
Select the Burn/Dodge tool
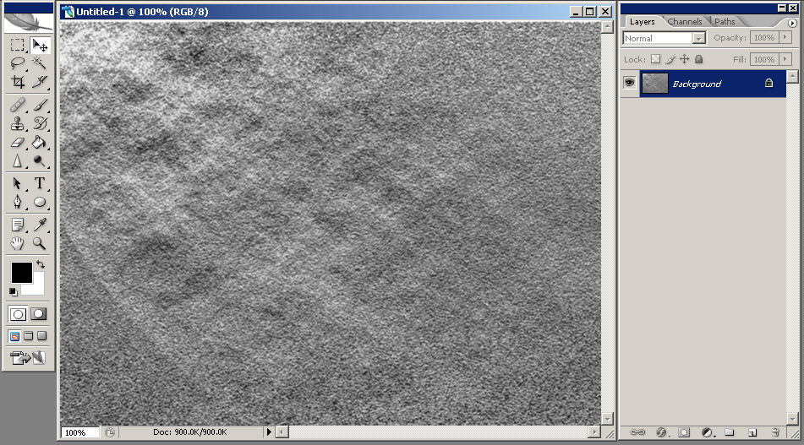40,160
